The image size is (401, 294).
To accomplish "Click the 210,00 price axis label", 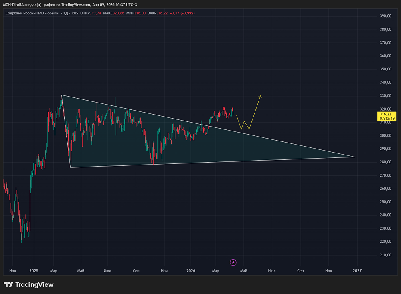I will click(385, 255).
